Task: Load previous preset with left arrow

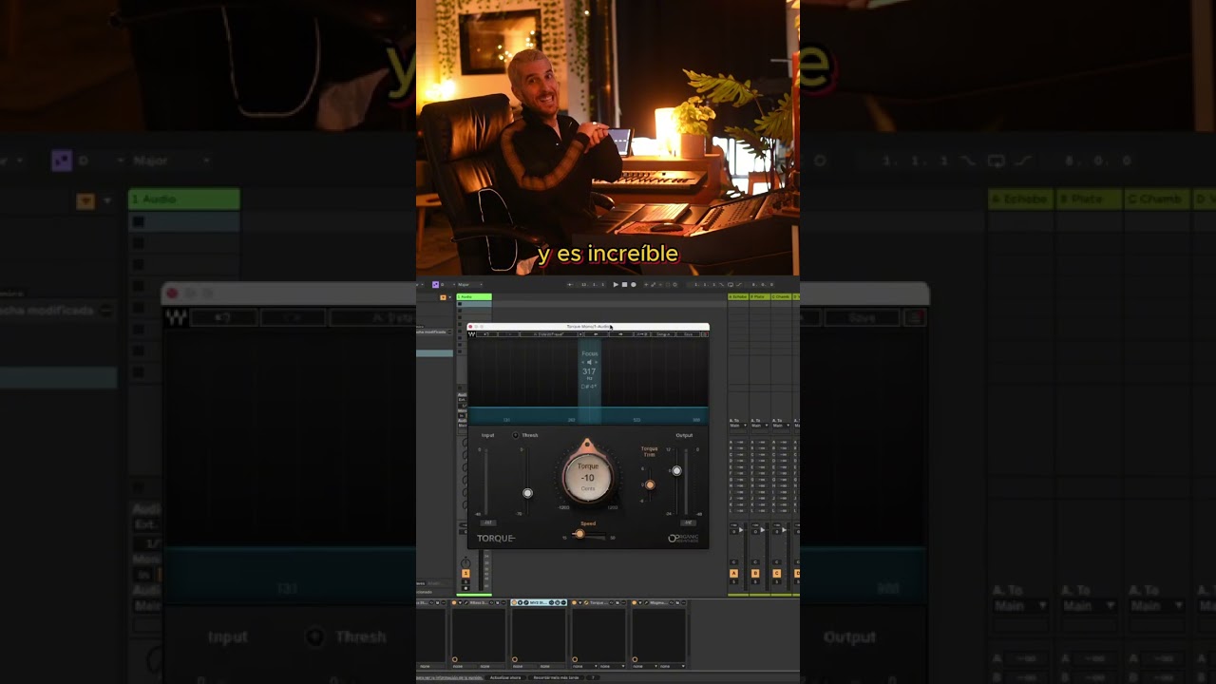Action: tap(596, 334)
